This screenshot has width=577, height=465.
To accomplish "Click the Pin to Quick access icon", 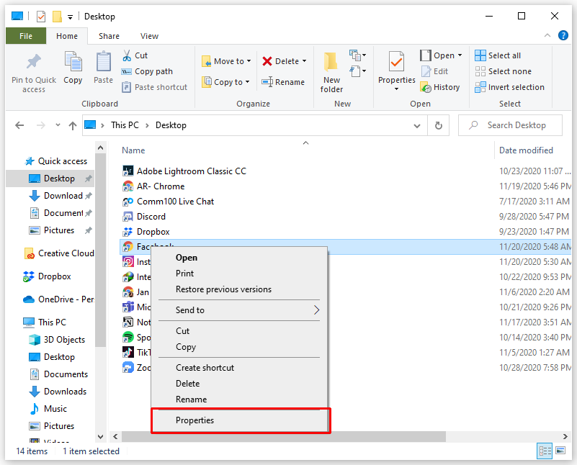I will [32, 70].
